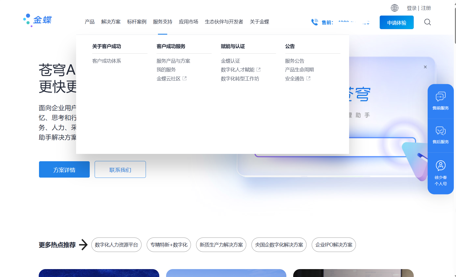Click external link icon beside 金蝶云社区
The height and width of the screenshot is (277, 456).
point(185,78)
